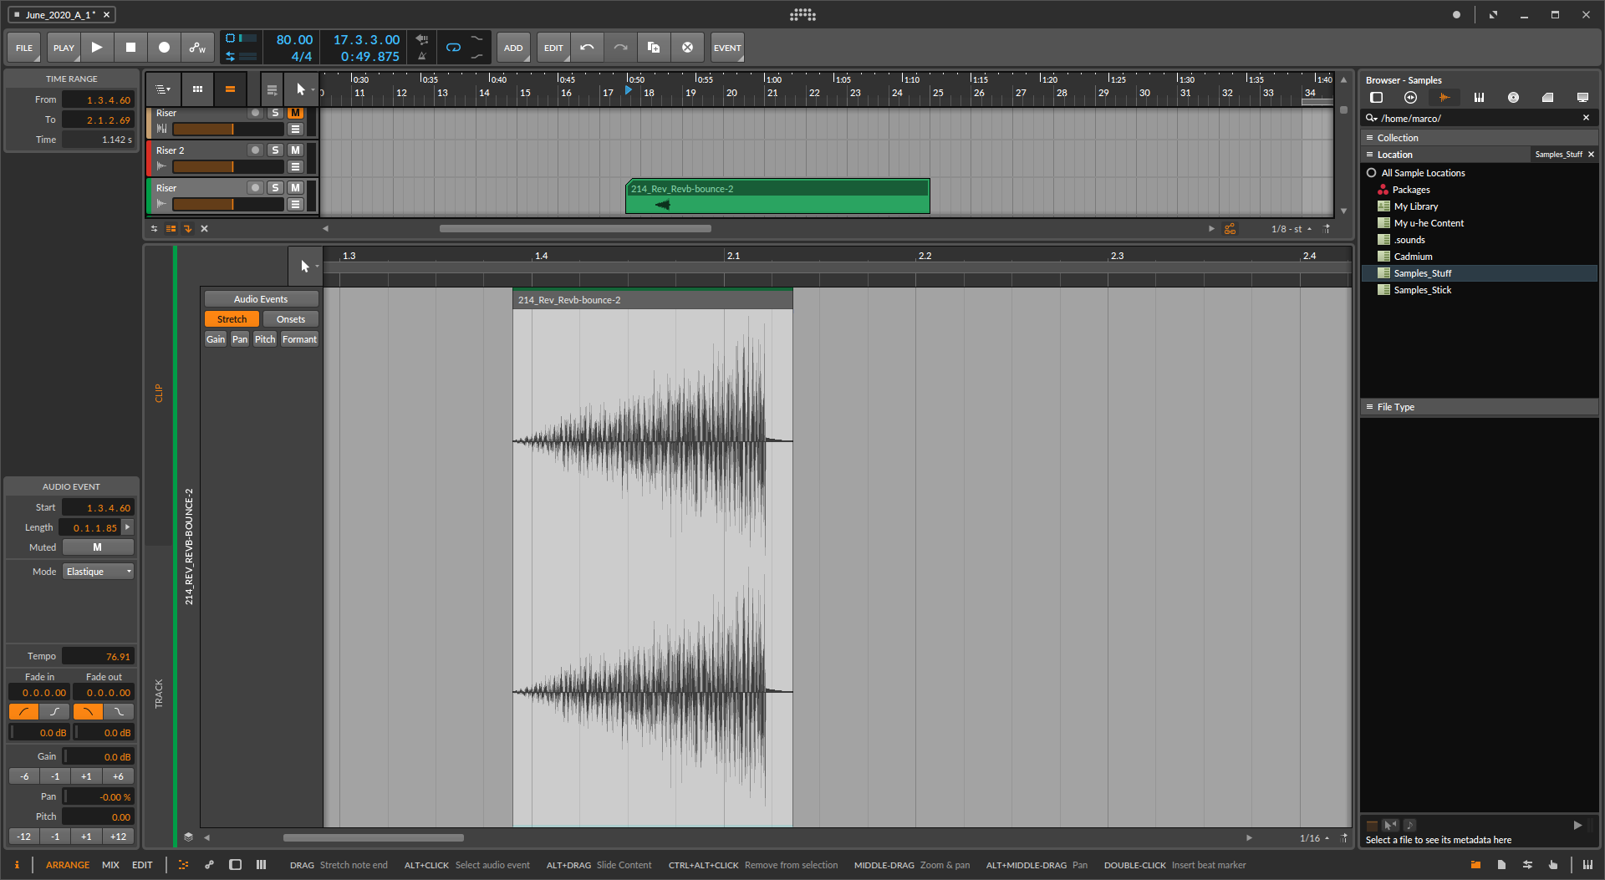Open the PLAY menu
The width and height of the screenshot is (1605, 880).
64,48
